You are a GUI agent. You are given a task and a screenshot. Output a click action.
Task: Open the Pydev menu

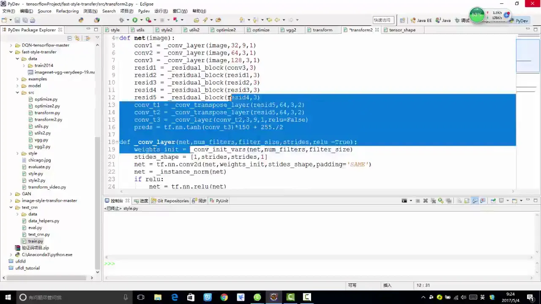(x=144, y=11)
